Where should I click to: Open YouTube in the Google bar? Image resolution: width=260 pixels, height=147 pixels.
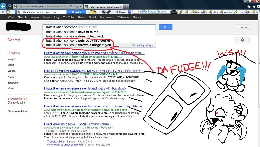point(69,17)
